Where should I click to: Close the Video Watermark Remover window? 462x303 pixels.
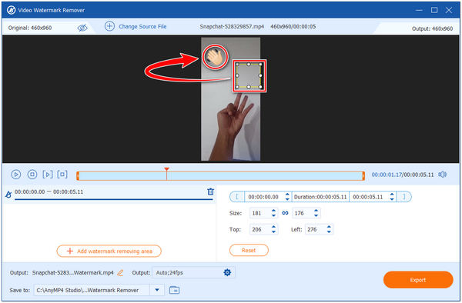(x=449, y=10)
